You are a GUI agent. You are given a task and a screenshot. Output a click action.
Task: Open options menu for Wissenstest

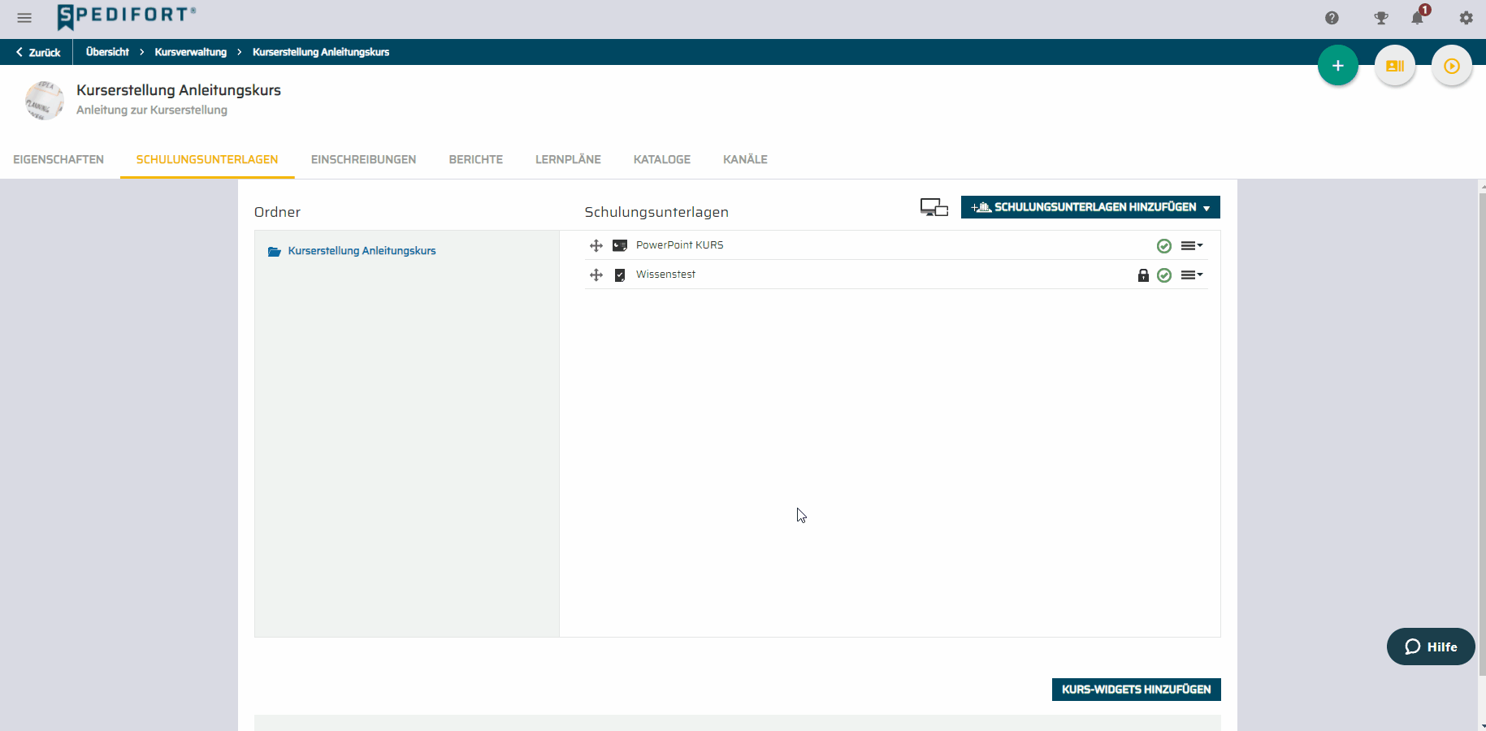1192,275
